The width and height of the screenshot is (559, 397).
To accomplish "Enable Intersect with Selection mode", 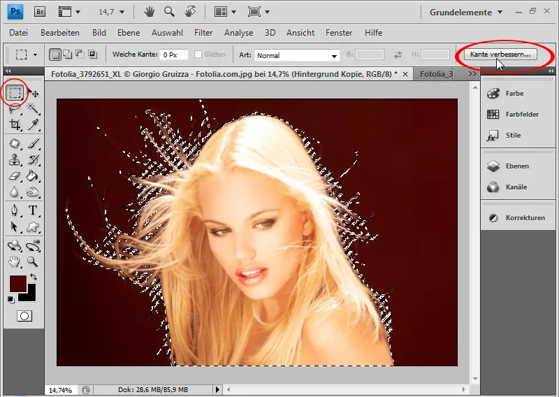I will (93, 55).
